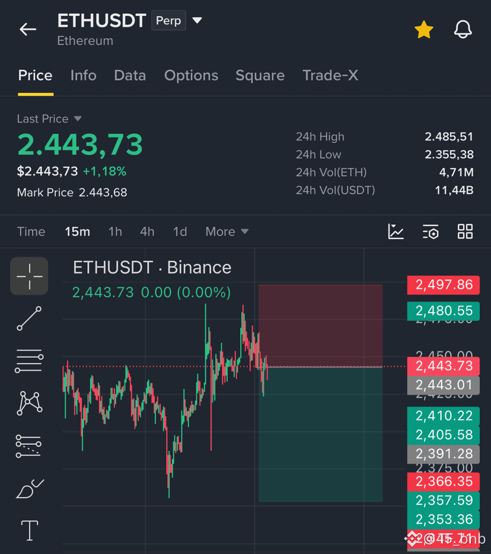Open the chart indicators icon
This screenshot has width=491, height=554.
point(396,232)
